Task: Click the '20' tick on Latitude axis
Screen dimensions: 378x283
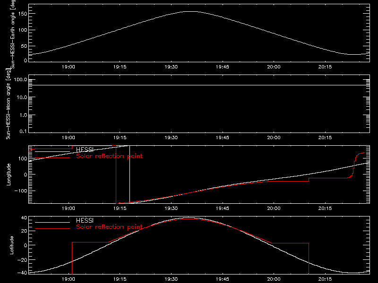Action: (24, 231)
